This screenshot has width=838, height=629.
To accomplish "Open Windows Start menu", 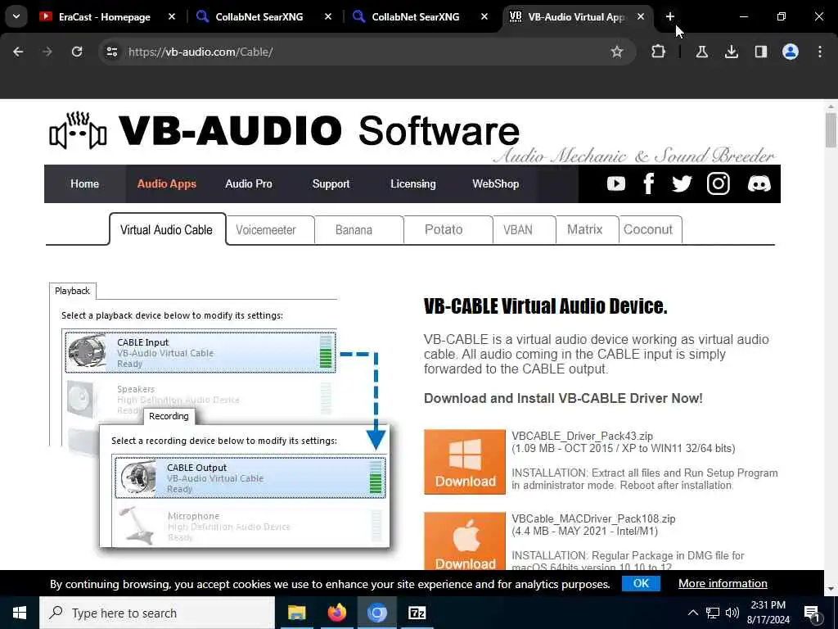I will pyautogui.click(x=20, y=613).
